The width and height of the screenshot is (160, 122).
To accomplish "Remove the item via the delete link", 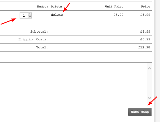I will [x=57, y=15].
